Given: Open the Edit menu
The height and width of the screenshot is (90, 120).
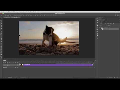Looking at the screenshot, I should point(14,12).
